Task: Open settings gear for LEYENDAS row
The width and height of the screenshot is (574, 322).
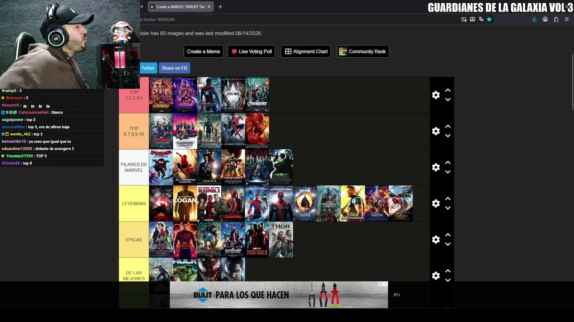Action: (436, 203)
